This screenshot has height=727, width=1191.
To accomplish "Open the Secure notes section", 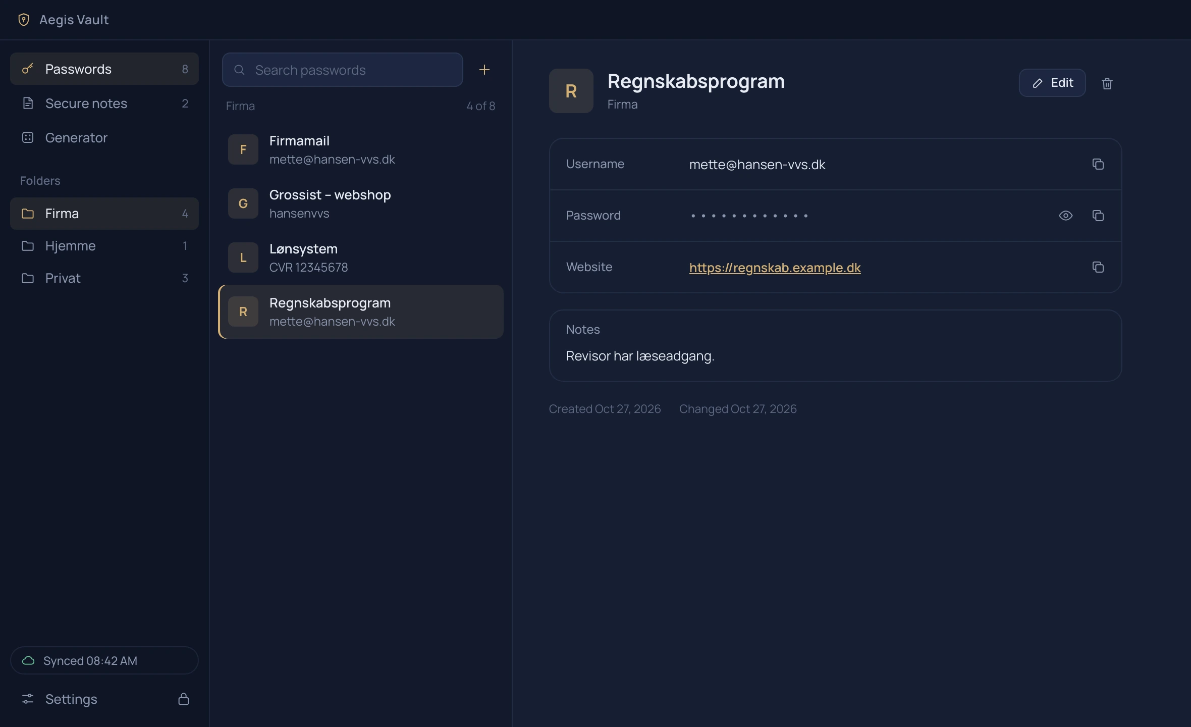I will tap(104, 103).
